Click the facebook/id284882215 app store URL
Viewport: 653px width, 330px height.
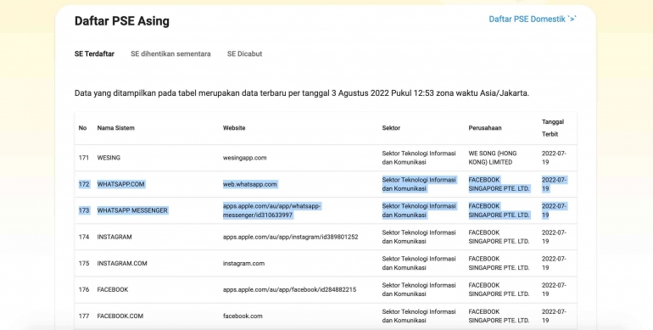[x=289, y=289]
